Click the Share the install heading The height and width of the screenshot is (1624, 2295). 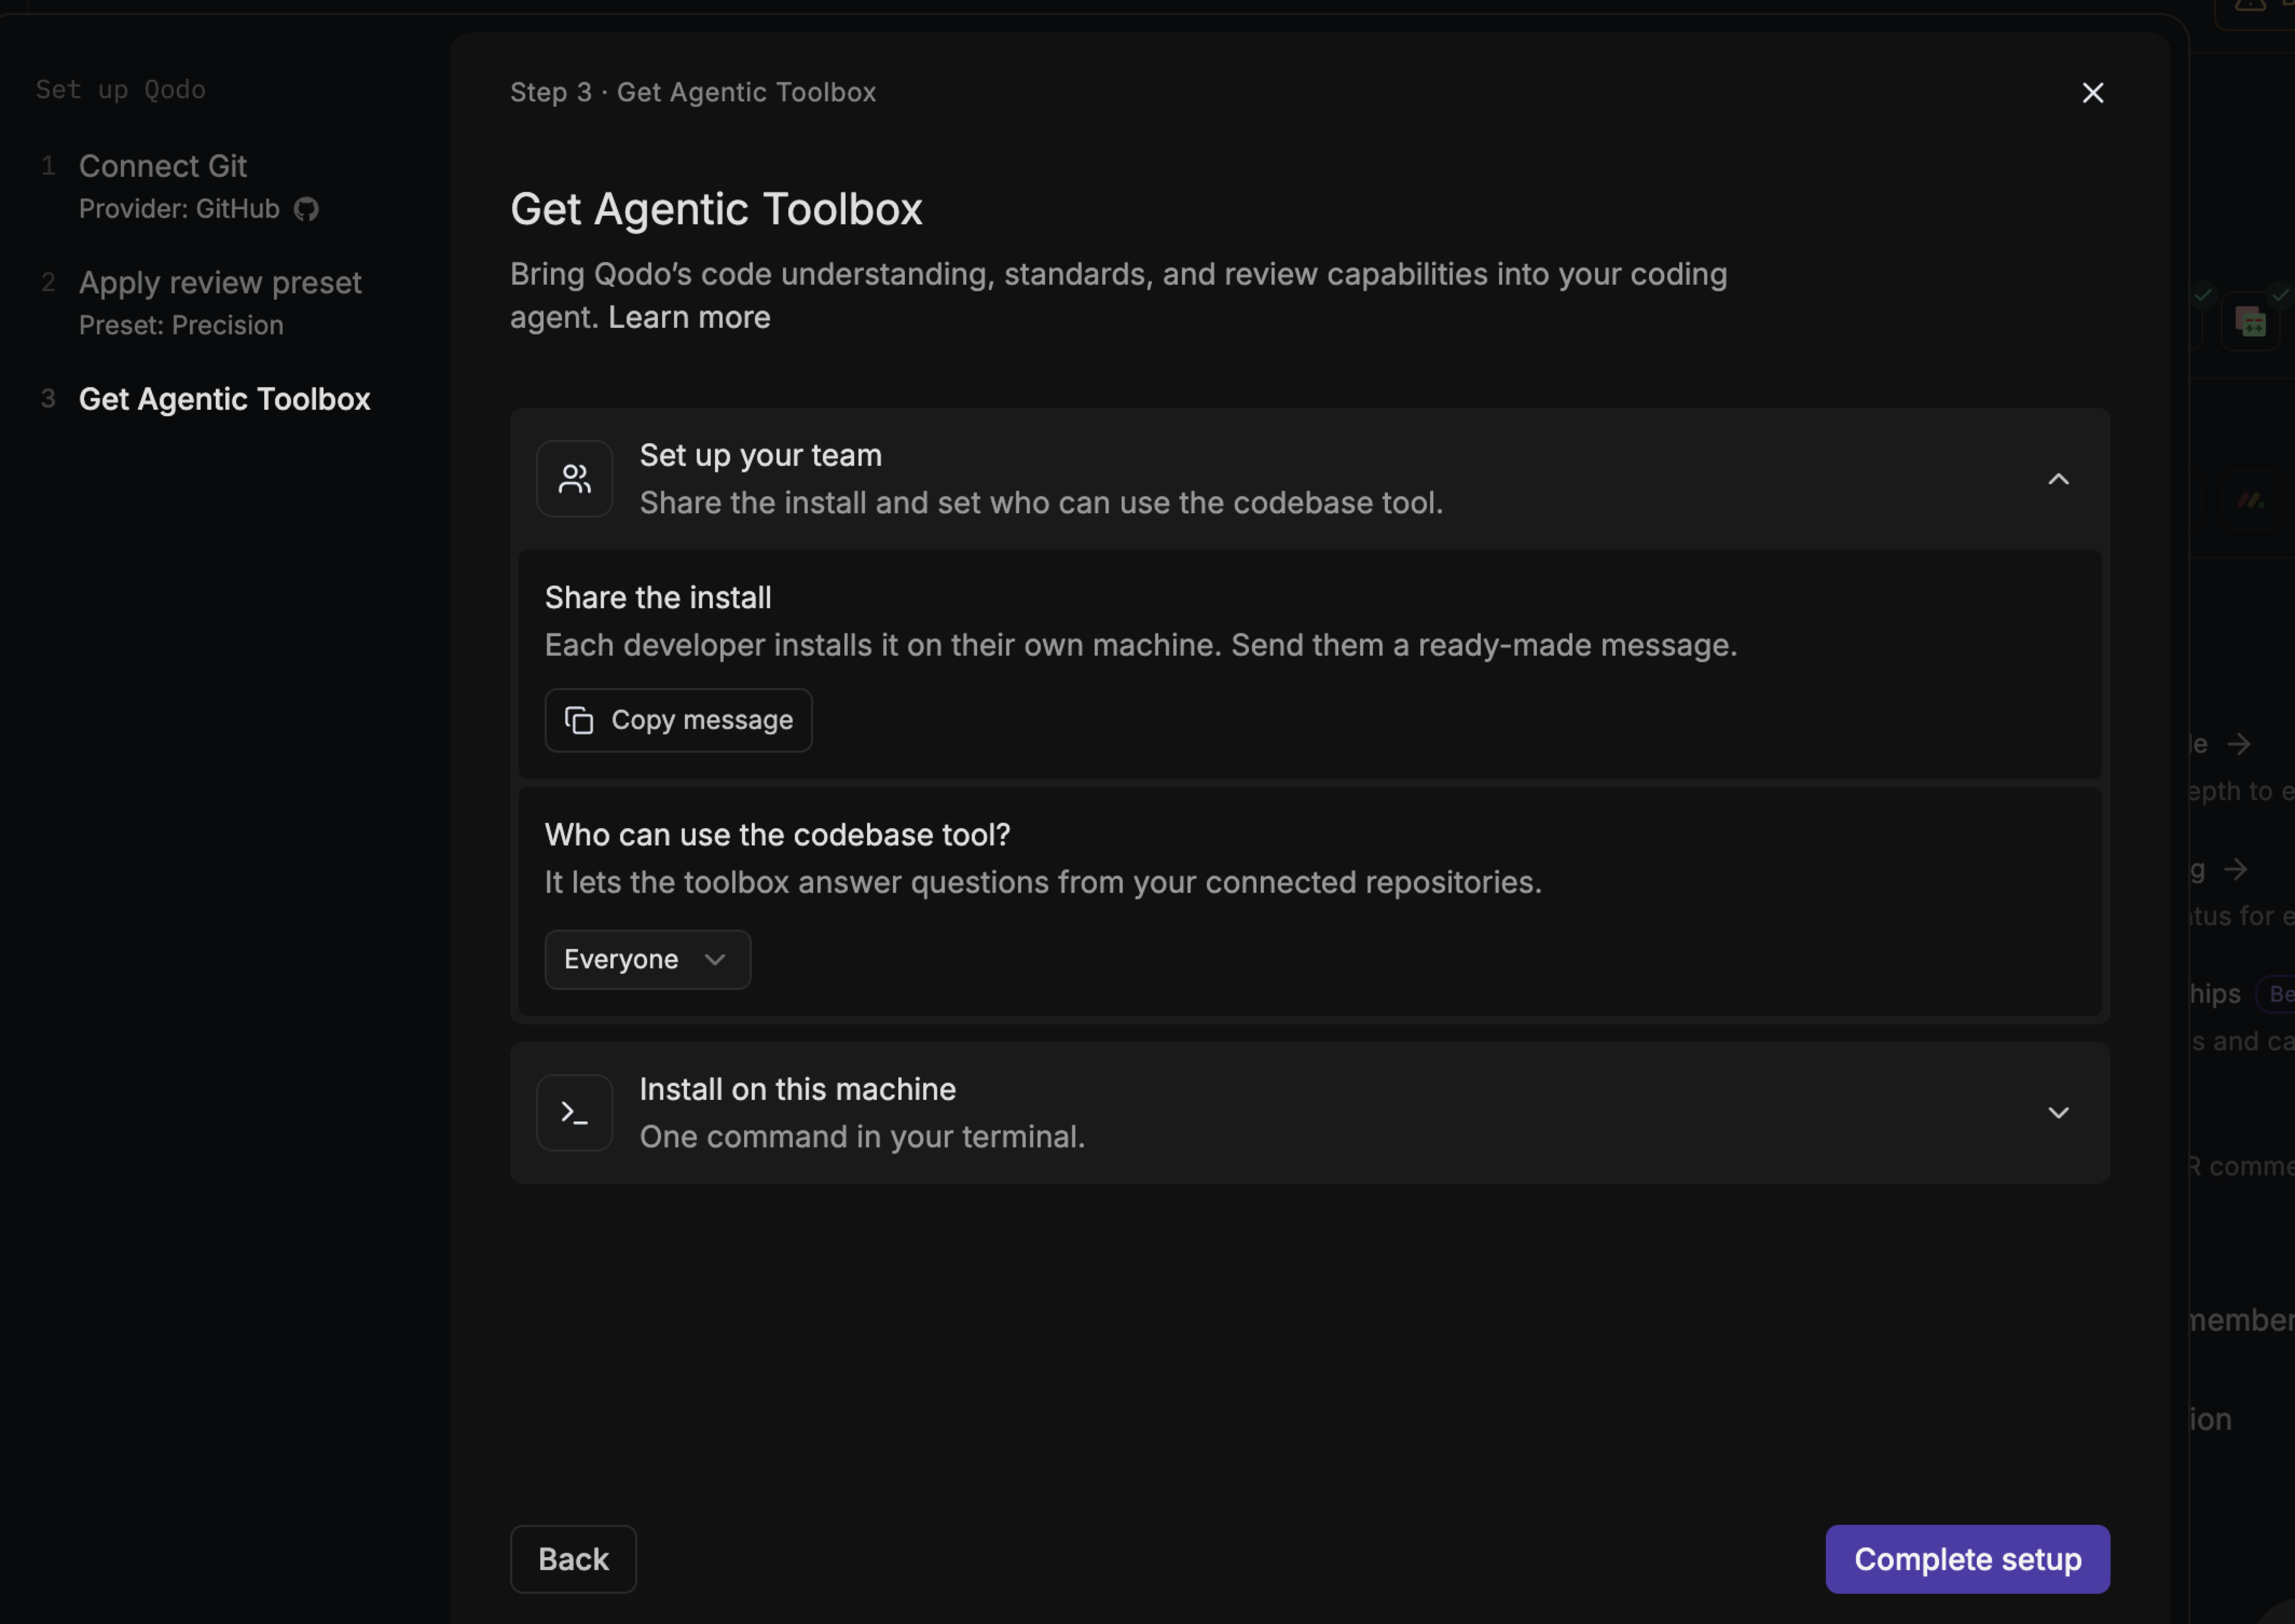pyautogui.click(x=657, y=598)
